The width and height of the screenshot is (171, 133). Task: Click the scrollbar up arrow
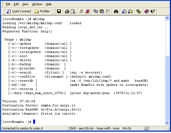tap(167, 18)
